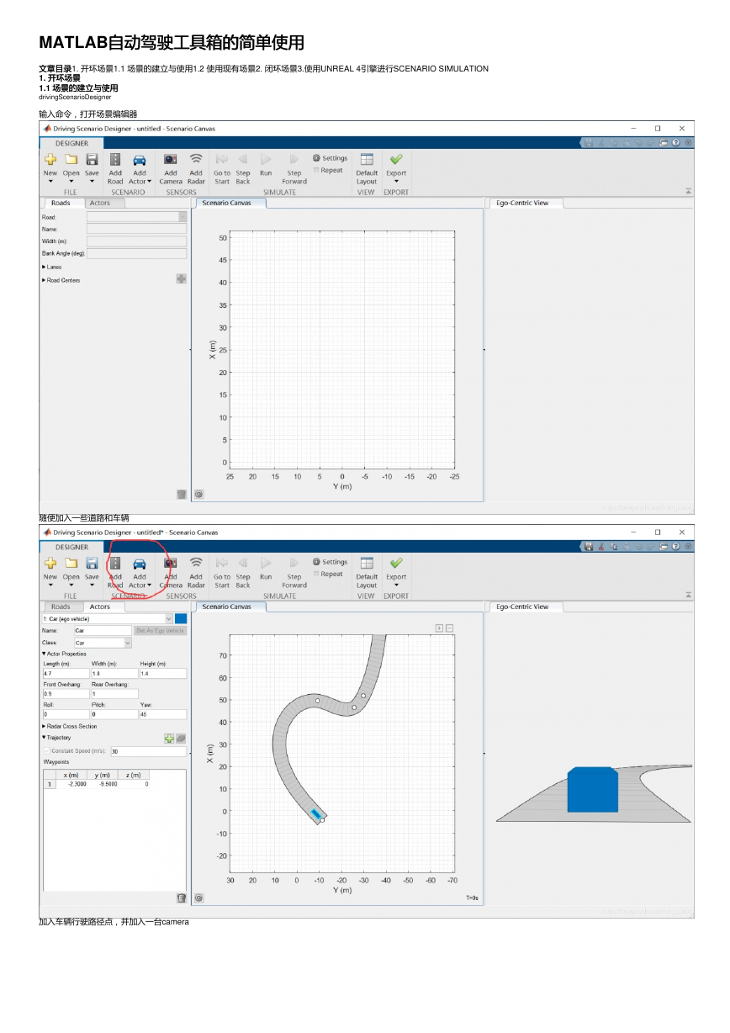Click the plus zoom-in icon above the road canvas
This screenshot has width=730, height=1033.
pyautogui.click(x=439, y=628)
